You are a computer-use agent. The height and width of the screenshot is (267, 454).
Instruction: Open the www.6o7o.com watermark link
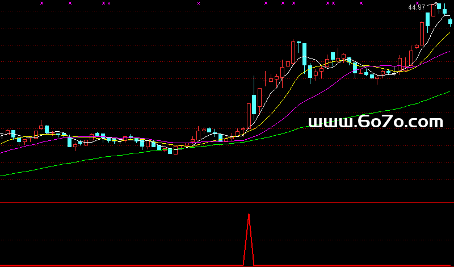tap(375, 122)
